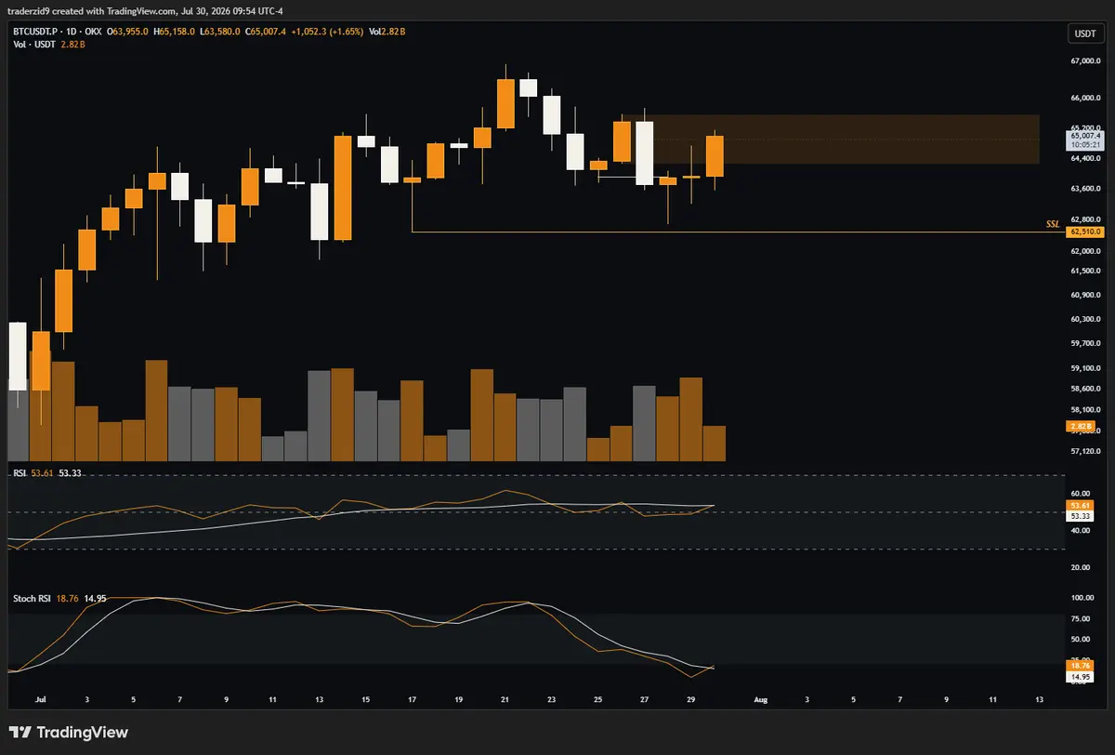Screen dimensions: 1115x755
Task: Click the Jul label on time axis
Action: tap(40, 697)
